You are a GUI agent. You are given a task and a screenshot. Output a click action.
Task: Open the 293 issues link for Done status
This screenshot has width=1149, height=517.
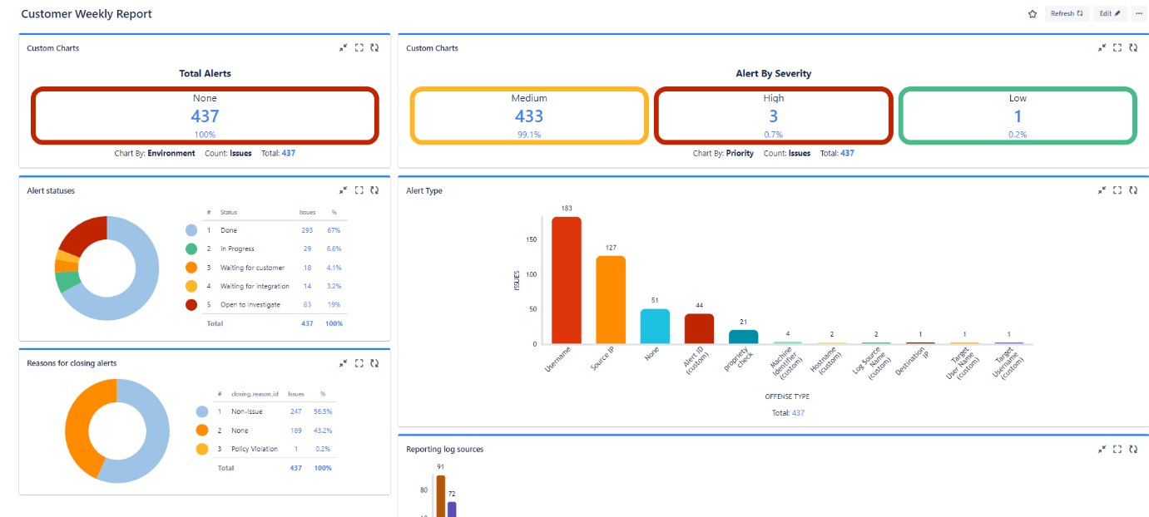point(307,230)
